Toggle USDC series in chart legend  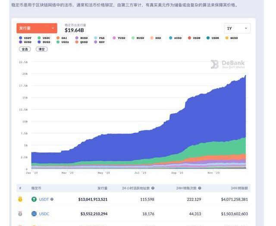point(44,38)
